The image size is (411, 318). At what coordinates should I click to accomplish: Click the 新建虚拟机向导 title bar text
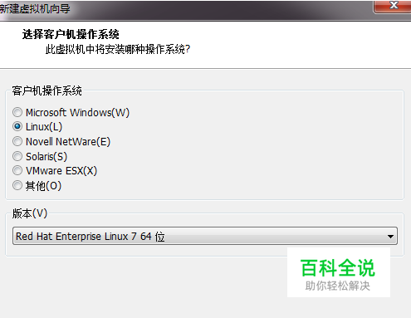point(35,9)
